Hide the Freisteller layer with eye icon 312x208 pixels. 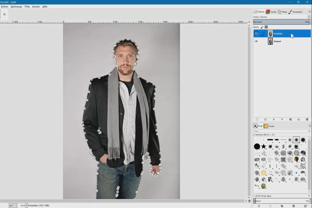[x=256, y=34]
